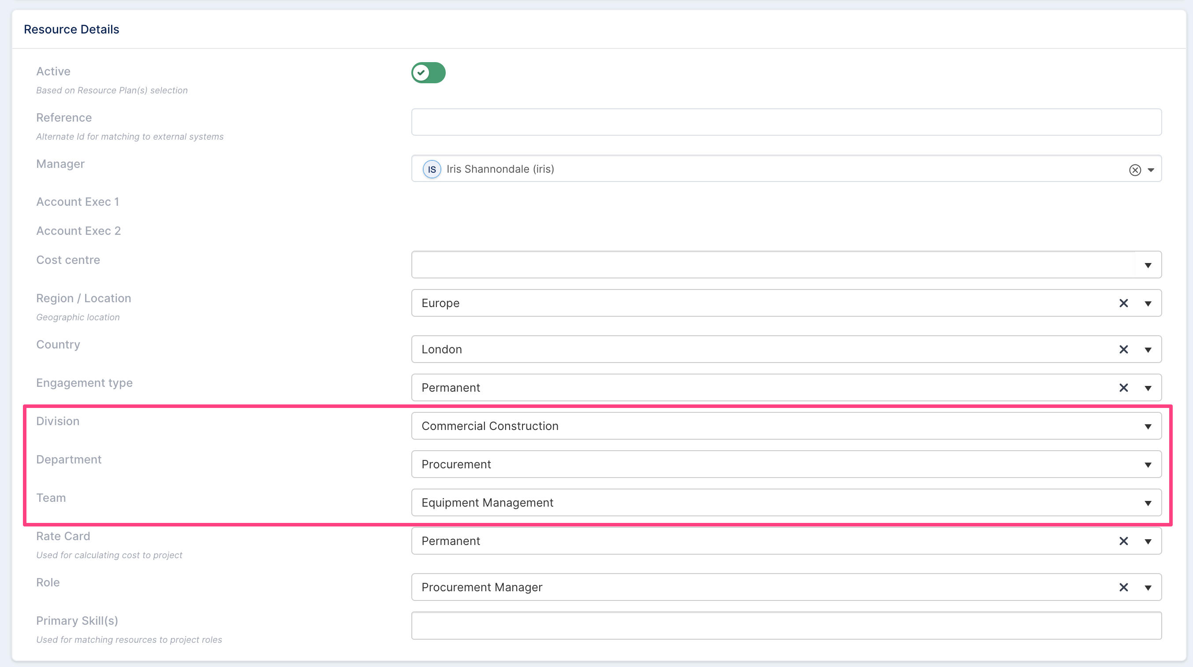
Task: Clear the Procurement Manager role
Action: [x=1123, y=587]
